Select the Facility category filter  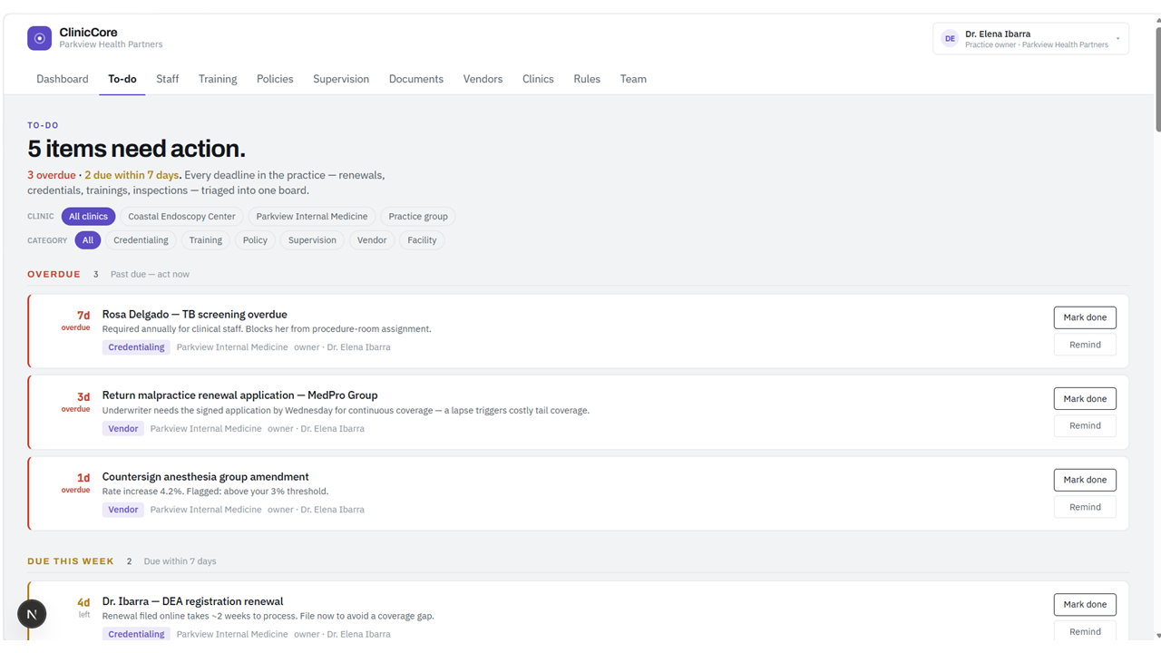(x=422, y=240)
